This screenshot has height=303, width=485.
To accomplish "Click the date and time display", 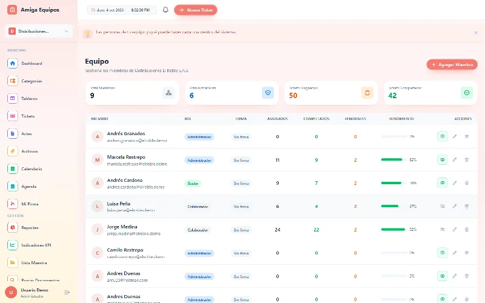I will pos(122,10).
